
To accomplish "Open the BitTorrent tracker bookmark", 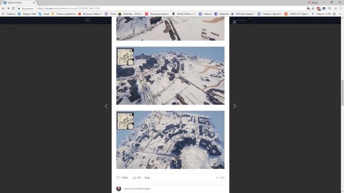I will [x=243, y=14].
